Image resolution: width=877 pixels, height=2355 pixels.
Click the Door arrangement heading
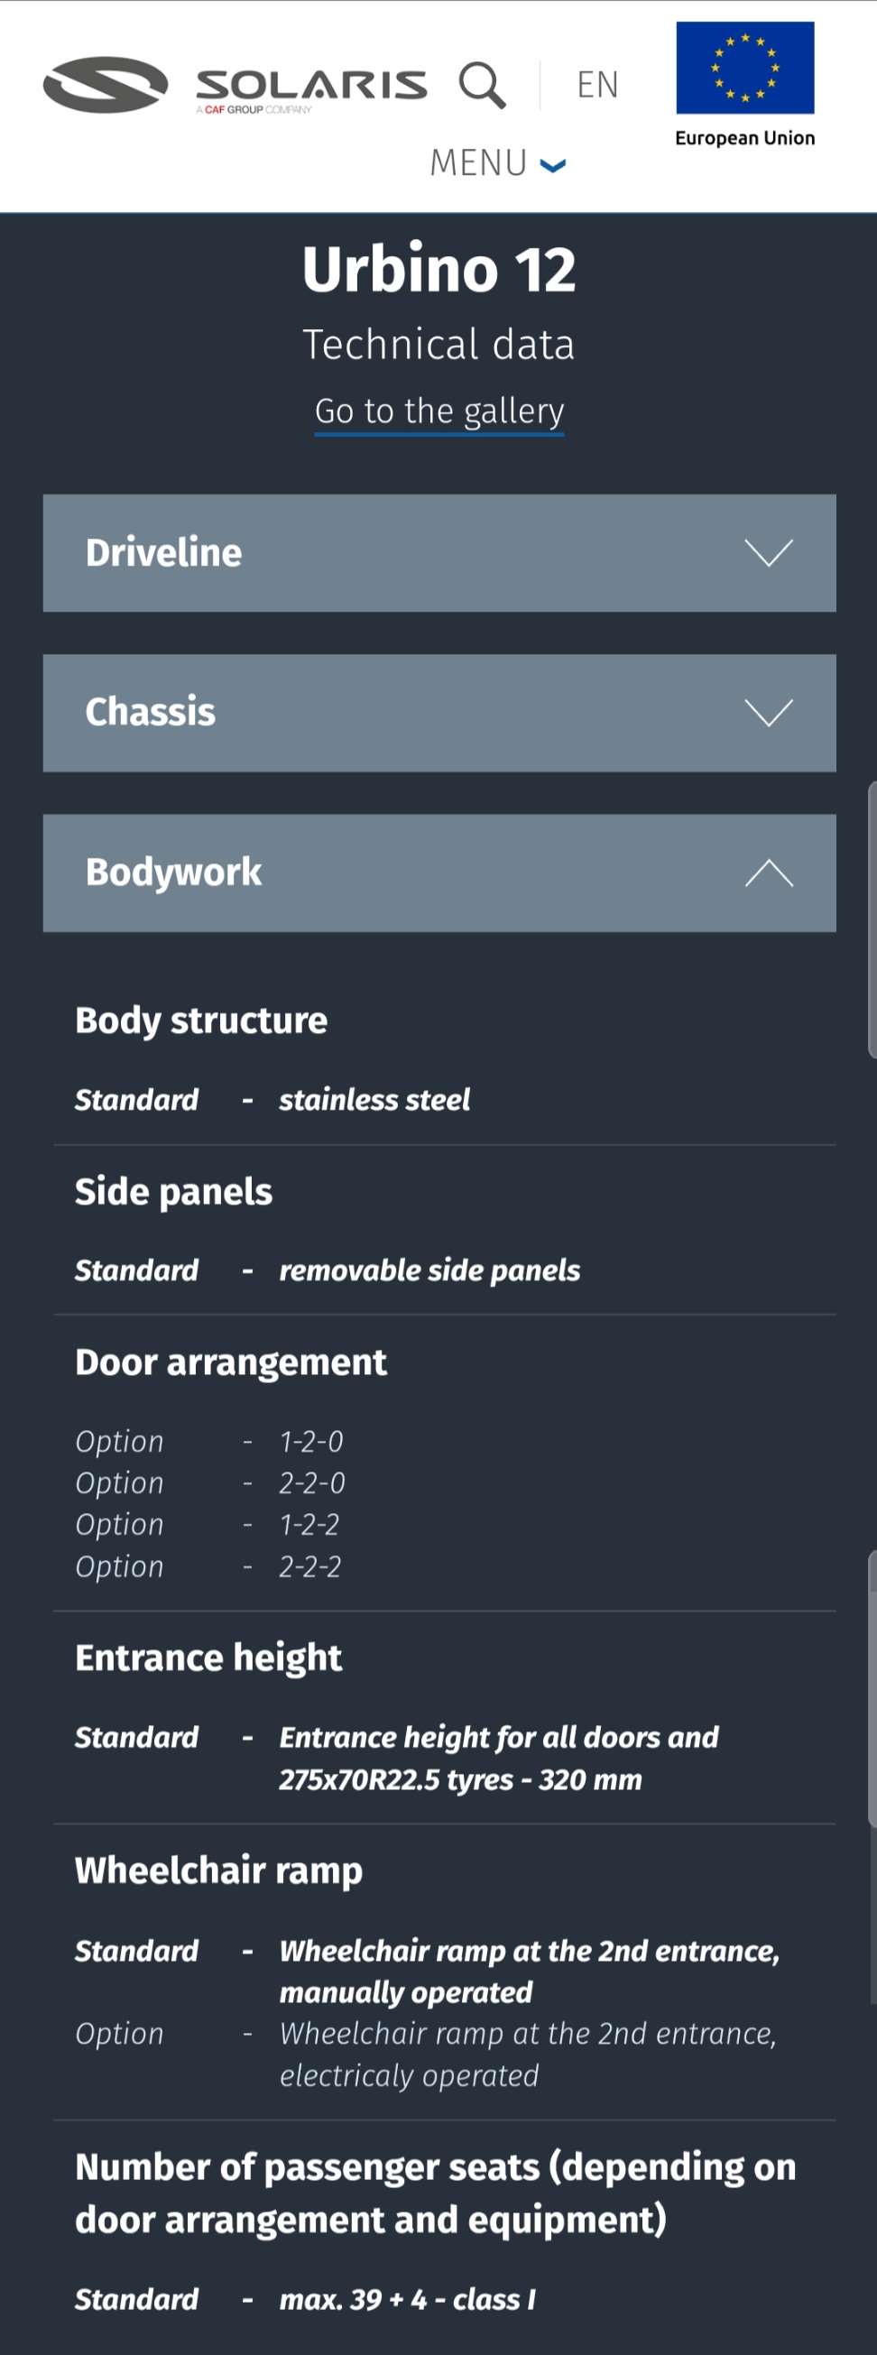tap(230, 1362)
